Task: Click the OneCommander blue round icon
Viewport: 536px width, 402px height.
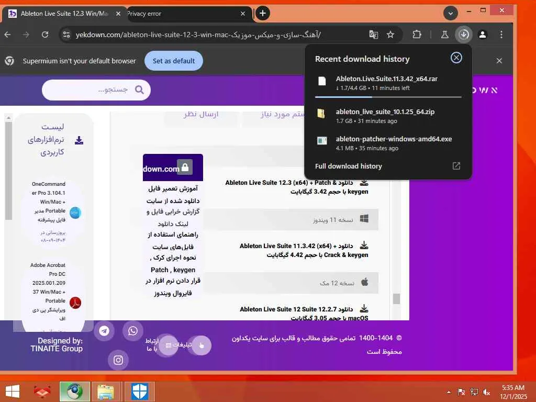Action: point(75,213)
